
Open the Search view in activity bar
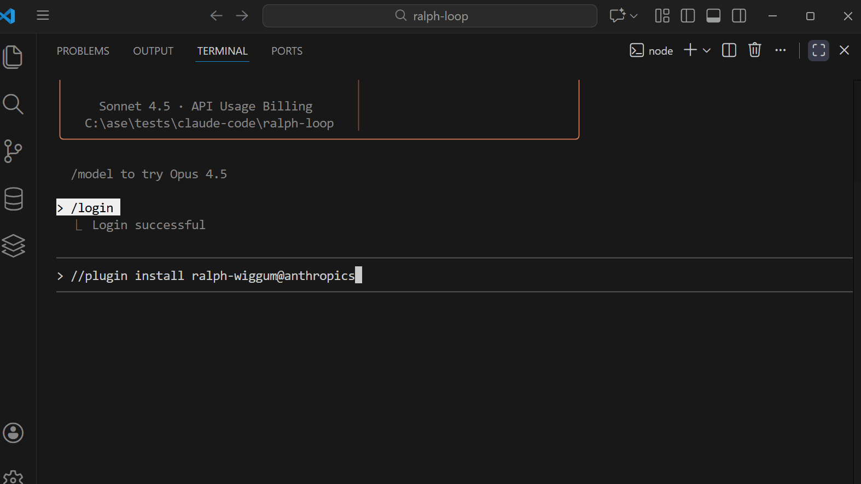pyautogui.click(x=13, y=104)
